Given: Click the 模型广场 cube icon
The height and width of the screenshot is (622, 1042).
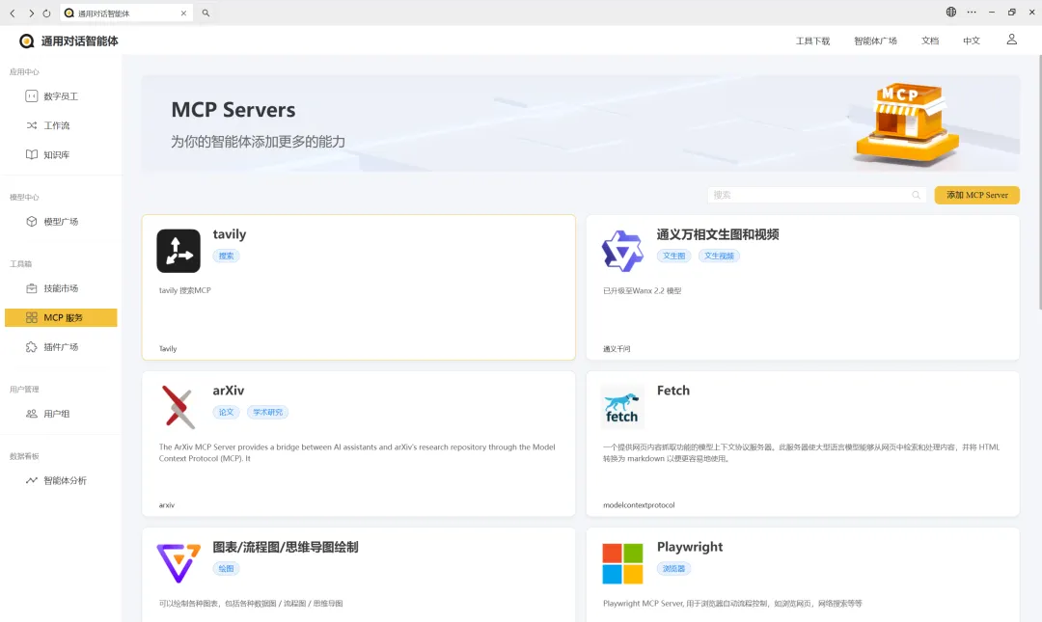Looking at the screenshot, I should click(31, 221).
